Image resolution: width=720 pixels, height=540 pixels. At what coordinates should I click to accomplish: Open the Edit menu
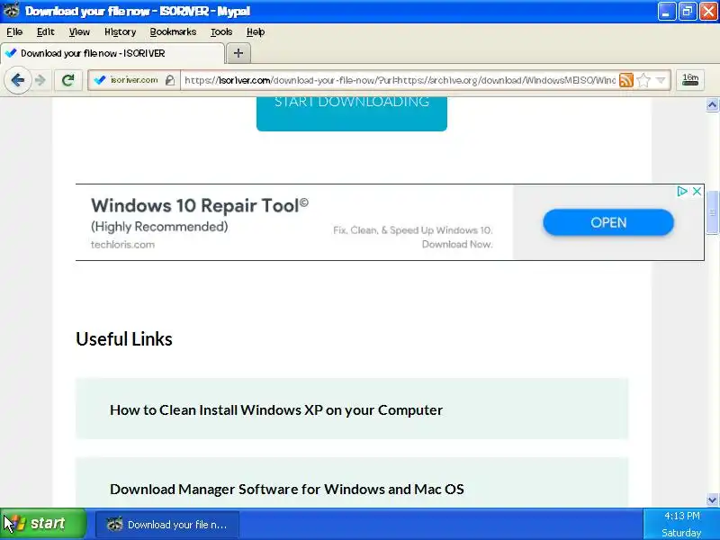[x=46, y=31]
